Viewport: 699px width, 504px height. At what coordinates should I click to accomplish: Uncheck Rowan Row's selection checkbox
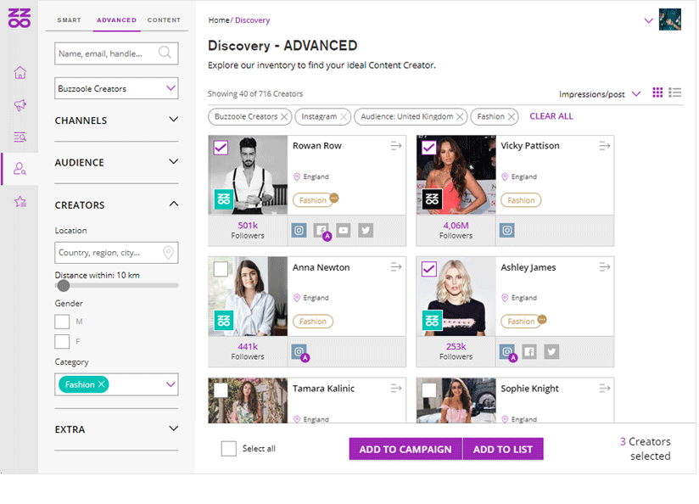[221, 148]
